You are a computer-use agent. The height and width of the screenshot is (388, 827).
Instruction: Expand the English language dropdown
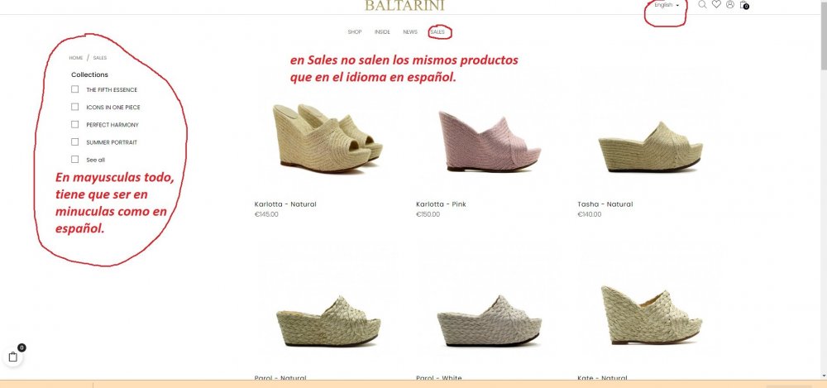[667, 5]
